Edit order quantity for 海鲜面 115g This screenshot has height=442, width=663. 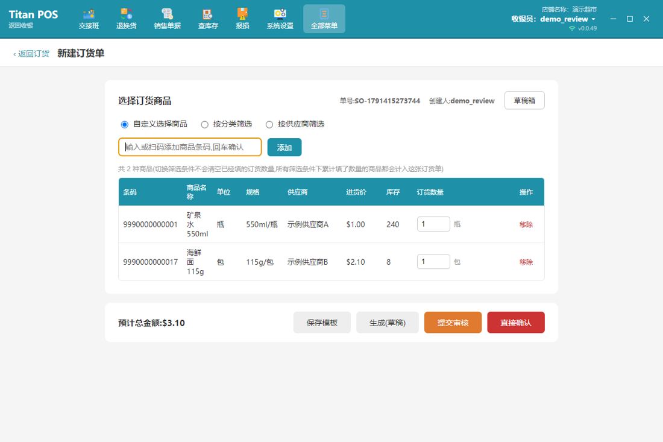pos(433,261)
